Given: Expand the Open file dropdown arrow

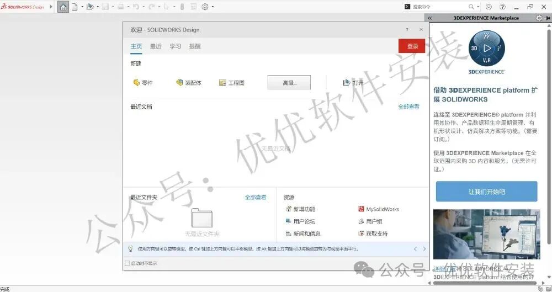Looking at the screenshot, I should (98, 7).
